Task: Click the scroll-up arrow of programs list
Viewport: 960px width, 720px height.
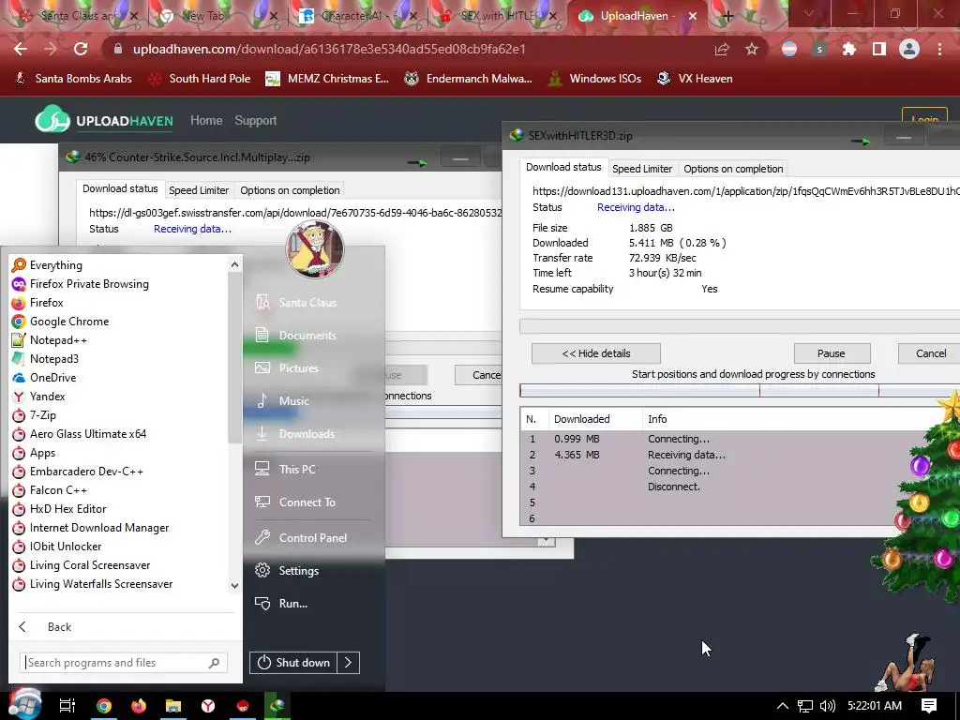Action: click(x=234, y=264)
